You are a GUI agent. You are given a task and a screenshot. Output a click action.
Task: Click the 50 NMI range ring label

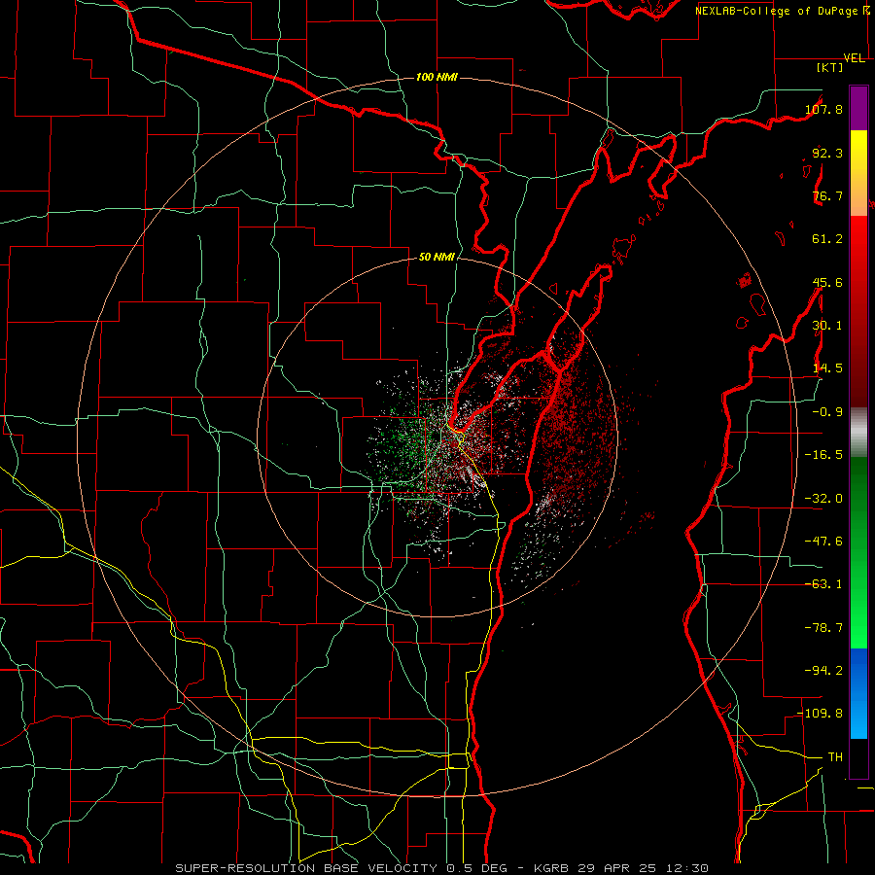[x=437, y=257]
